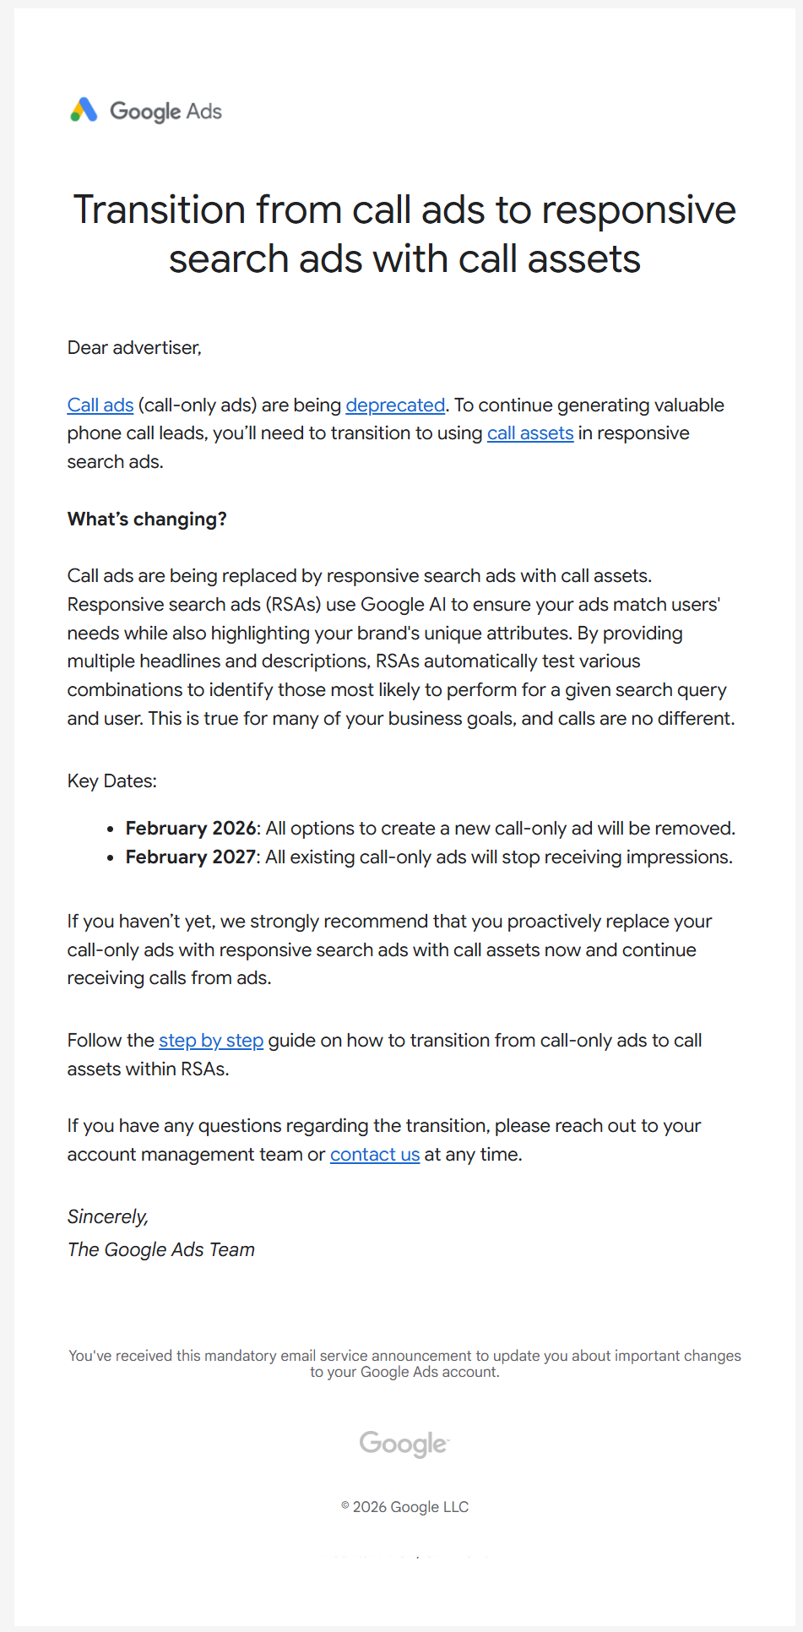Click the 'contact us' link
803x1632 pixels.
(x=375, y=1155)
